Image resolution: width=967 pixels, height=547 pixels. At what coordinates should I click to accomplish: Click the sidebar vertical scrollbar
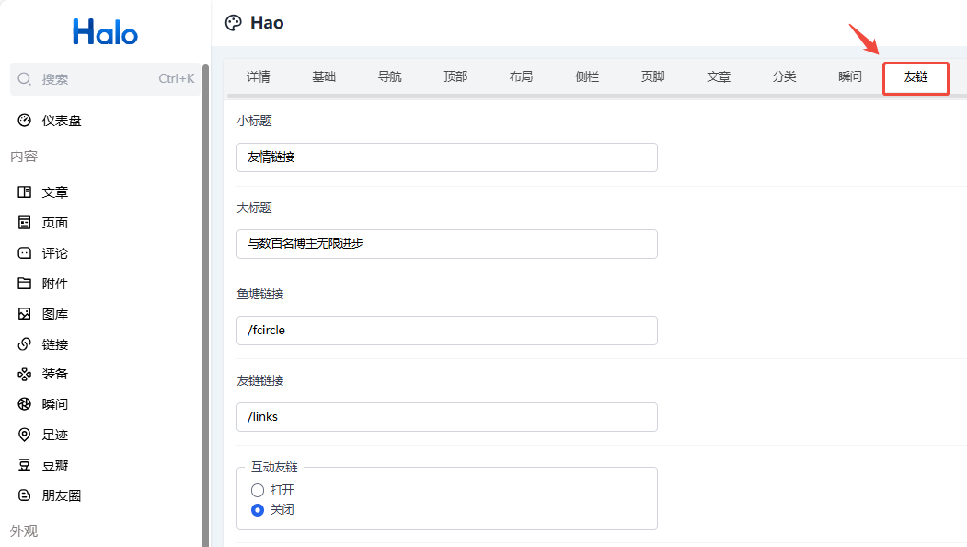click(206, 304)
